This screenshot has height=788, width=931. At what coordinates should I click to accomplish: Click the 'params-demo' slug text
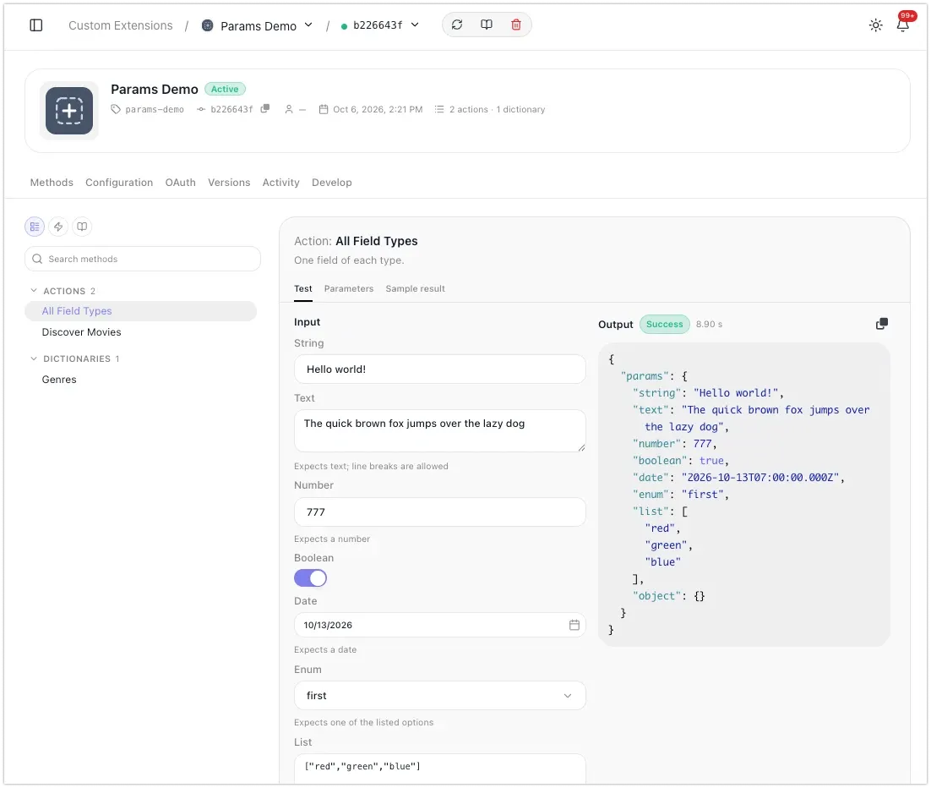pos(155,109)
